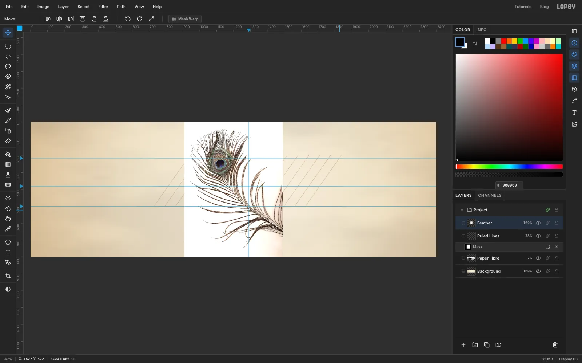Select the Text tool in left toolbar
The width and height of the screenshot is (582, 363).
[x=8, y=252]
